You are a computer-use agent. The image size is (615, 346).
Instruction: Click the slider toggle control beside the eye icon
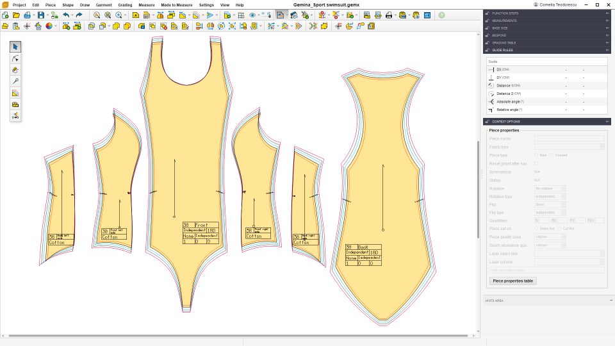[x=266, y=15]
